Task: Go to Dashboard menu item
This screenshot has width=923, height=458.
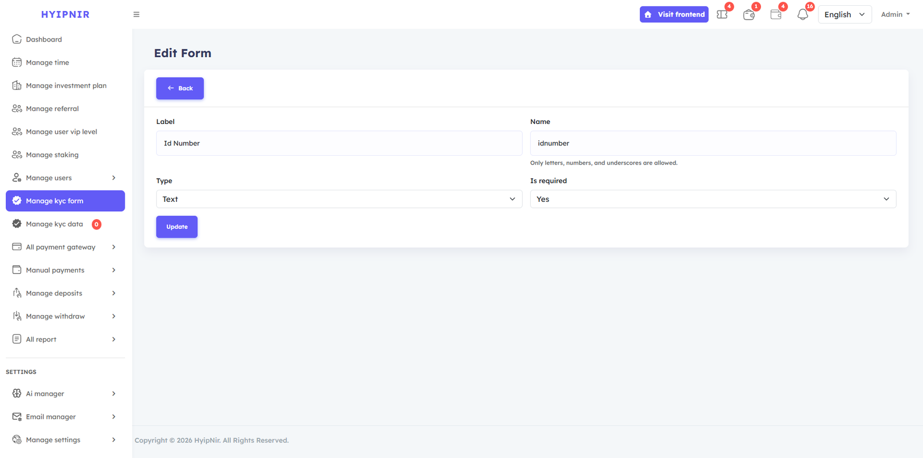Action: (x=65, y=39)
